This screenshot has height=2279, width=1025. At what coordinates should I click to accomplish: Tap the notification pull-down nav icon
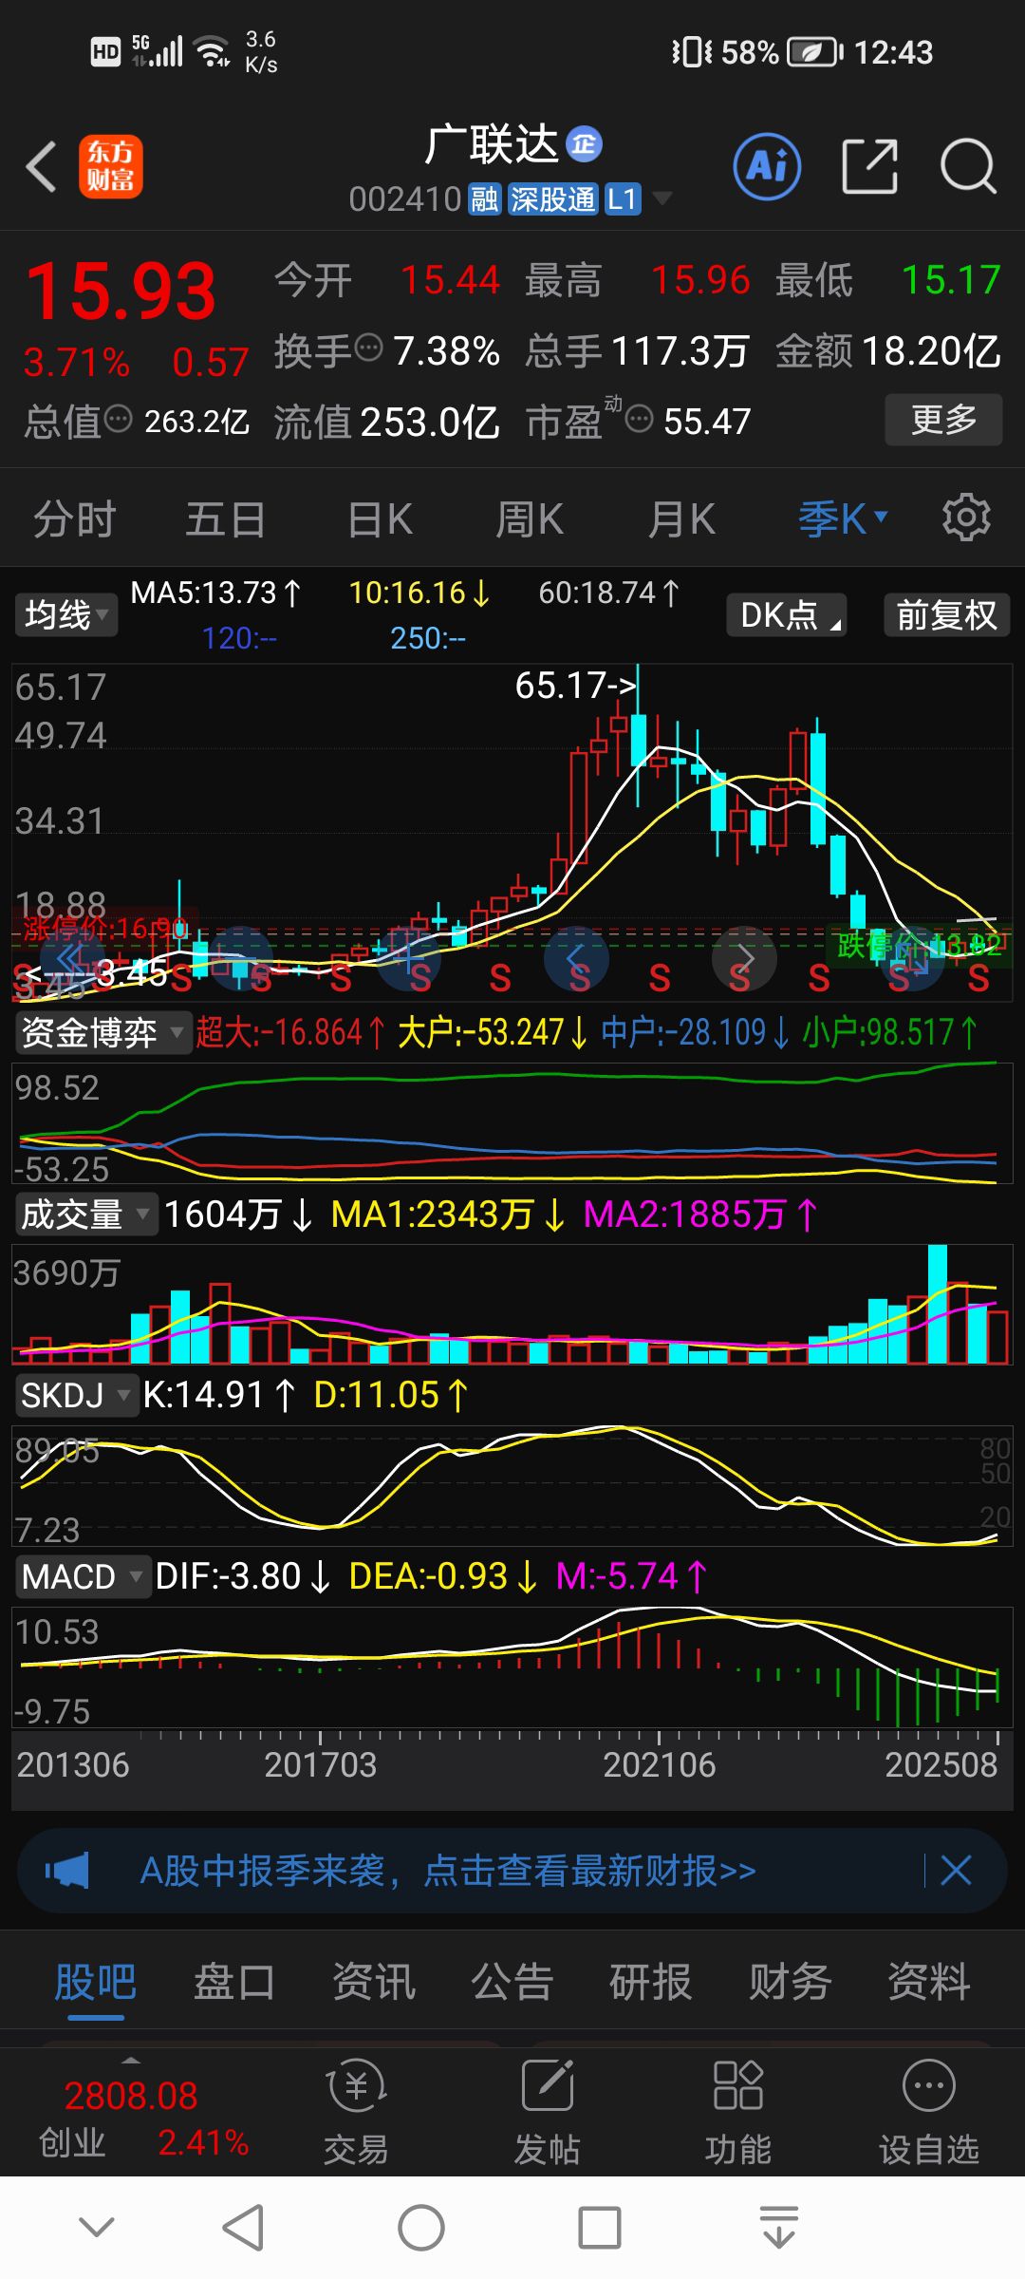778,2228
